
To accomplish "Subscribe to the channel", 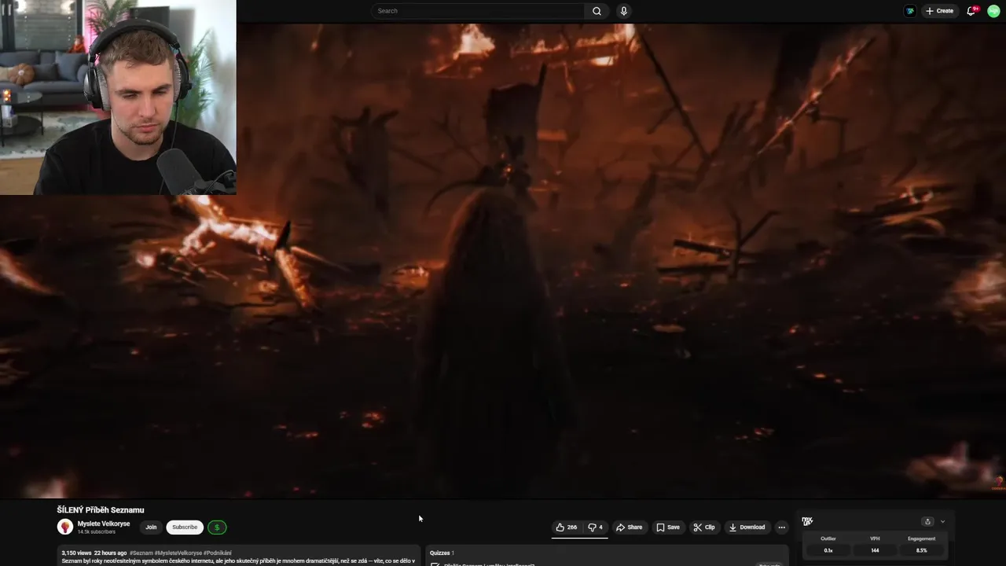I will [x=185, y=527].
